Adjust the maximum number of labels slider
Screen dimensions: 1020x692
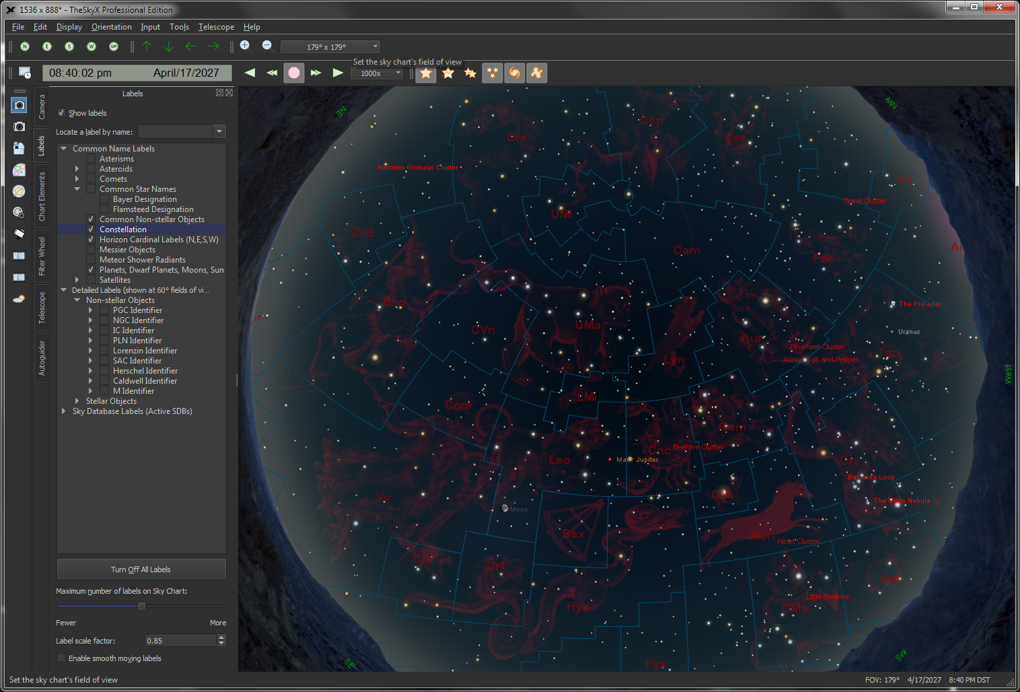141,606
